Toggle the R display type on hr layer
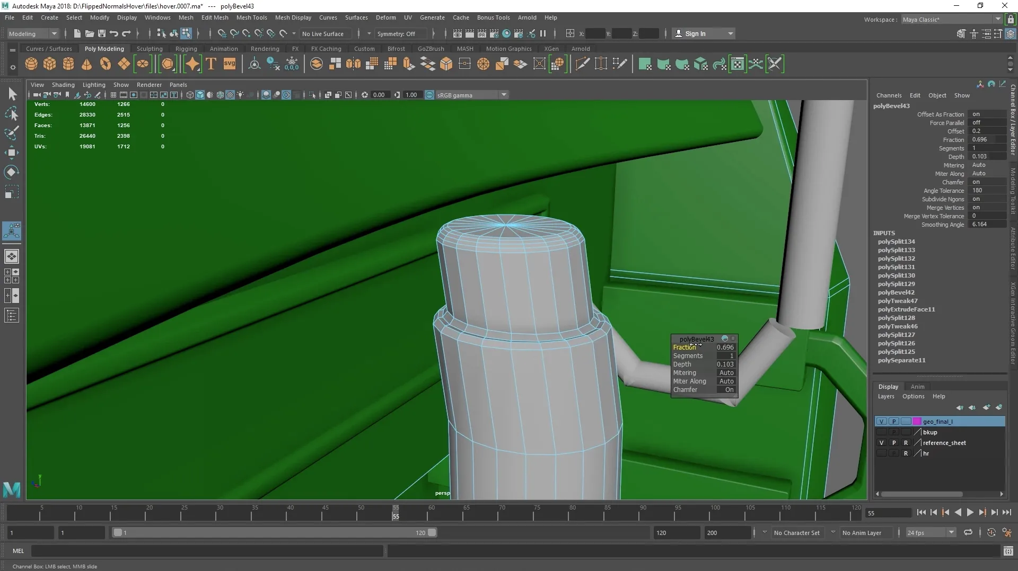Viewport: 1018px width, 571px height. 906,453
